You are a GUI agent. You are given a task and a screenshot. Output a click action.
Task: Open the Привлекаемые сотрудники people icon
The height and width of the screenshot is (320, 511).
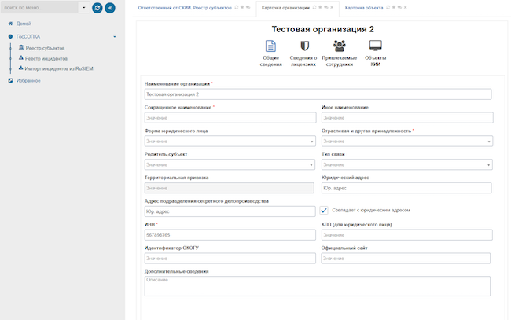tap(340, 46)
